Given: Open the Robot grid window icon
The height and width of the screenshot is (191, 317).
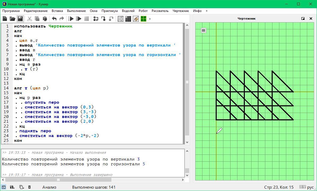Looking at the screenshot, I should (128, 19).
